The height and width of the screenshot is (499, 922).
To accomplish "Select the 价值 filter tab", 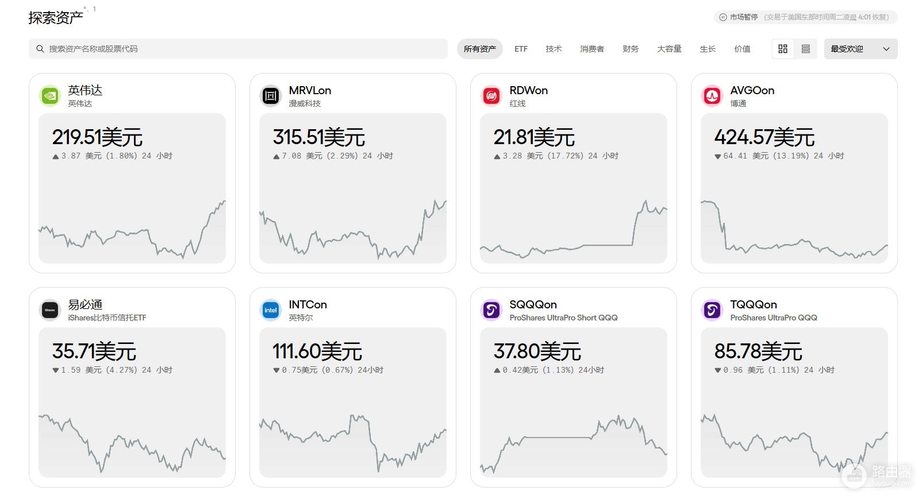I will (x=742, y=49).
